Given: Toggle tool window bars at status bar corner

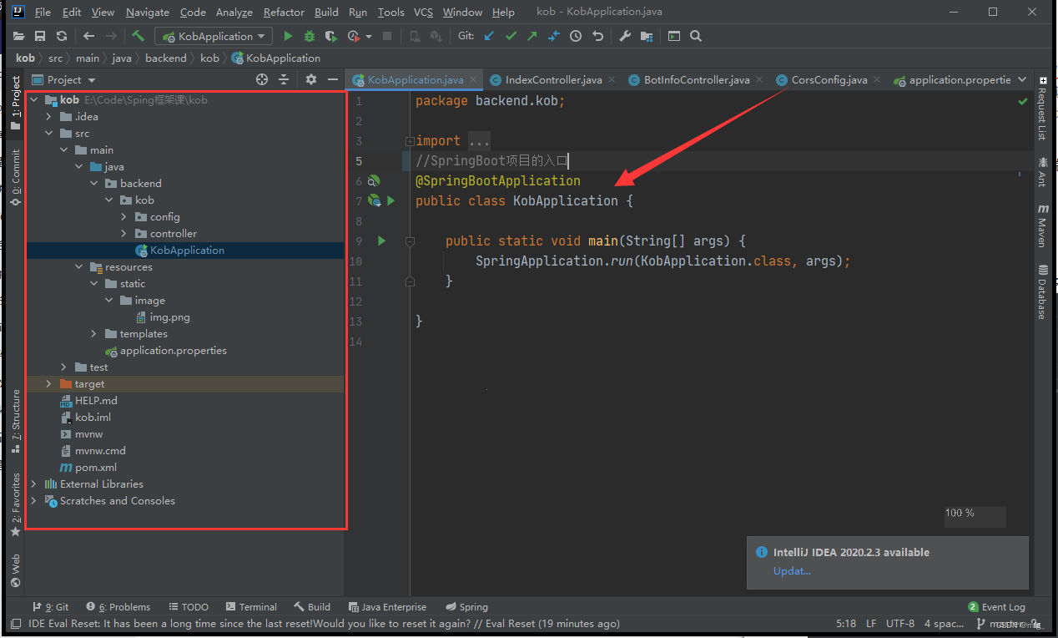Looking at the screenshot, I should [15, 624].
